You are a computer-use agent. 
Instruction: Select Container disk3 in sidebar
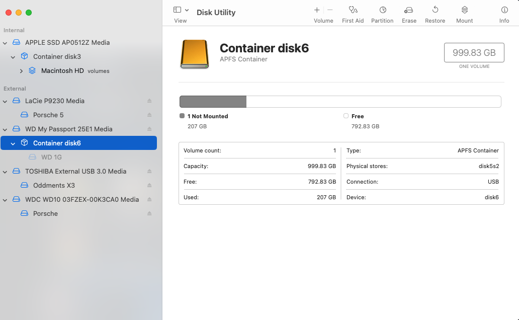(57, 57)
